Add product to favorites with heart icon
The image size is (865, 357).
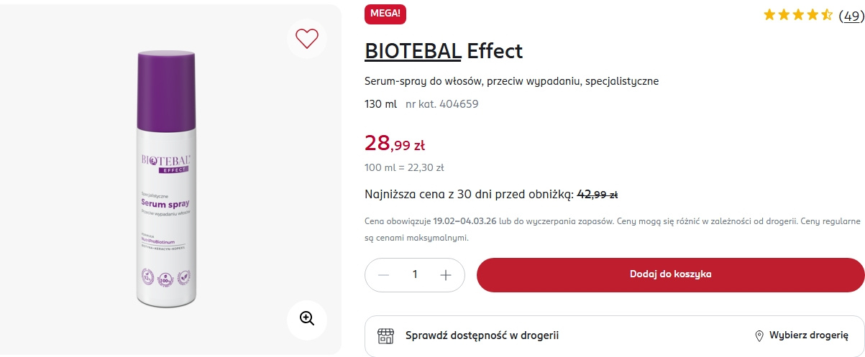pos(307,38)
